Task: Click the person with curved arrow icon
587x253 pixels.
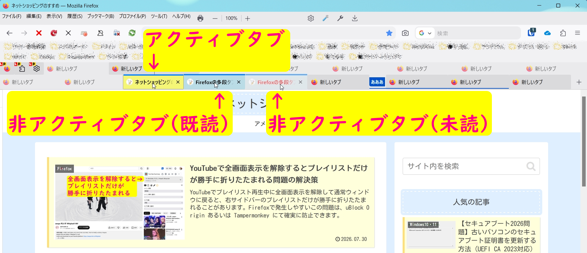Action: (100, 33)
